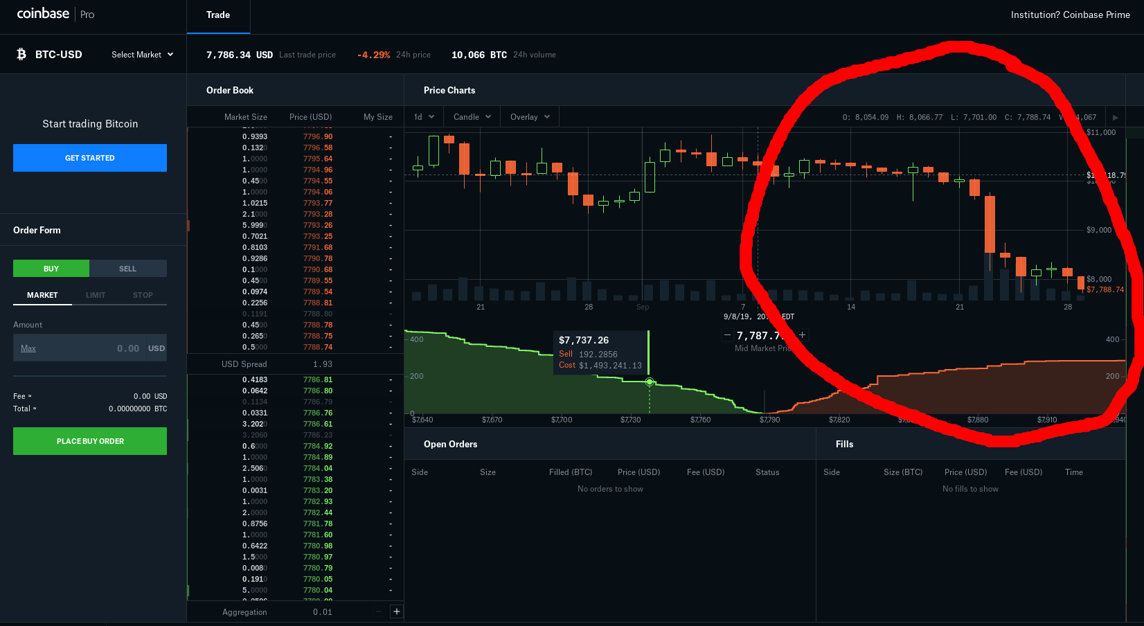Click the Aggregation value 0.01

(323, 612)
